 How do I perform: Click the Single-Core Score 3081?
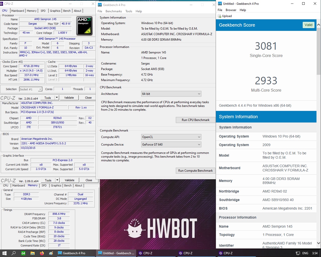click(266, 46)
